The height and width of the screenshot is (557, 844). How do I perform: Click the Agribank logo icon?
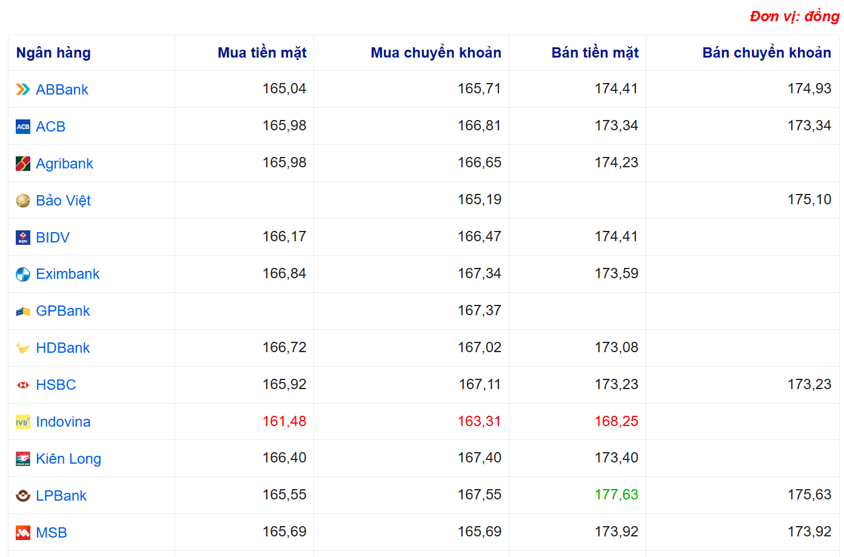click(23, 164)
